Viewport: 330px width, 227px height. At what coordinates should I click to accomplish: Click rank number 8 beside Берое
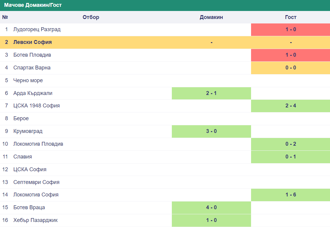click(7, 118)
